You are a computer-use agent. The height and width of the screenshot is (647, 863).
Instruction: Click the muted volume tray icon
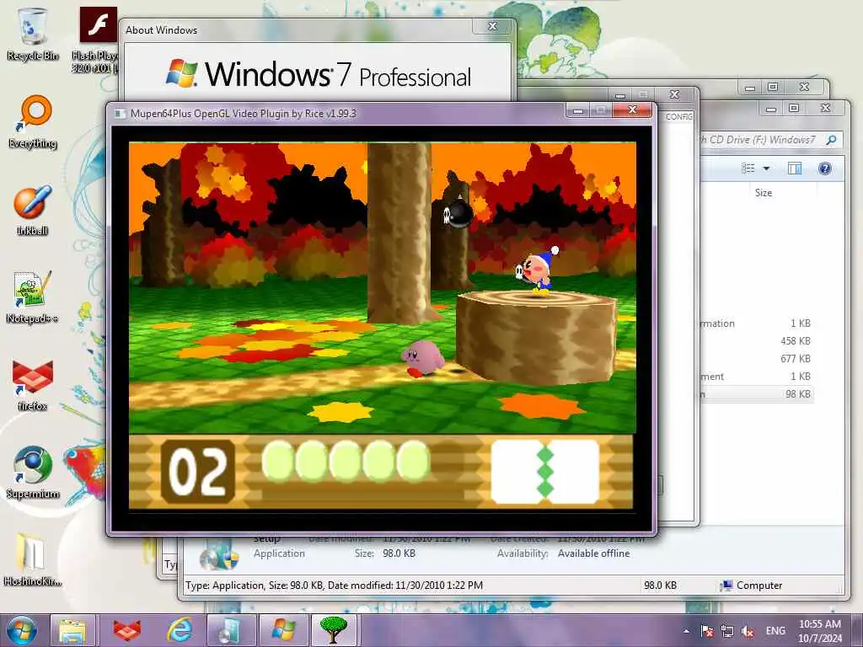747,631
